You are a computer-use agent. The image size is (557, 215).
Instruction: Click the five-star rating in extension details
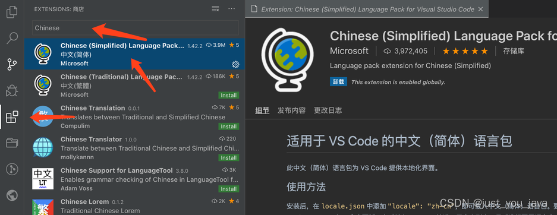pos(465,51)
